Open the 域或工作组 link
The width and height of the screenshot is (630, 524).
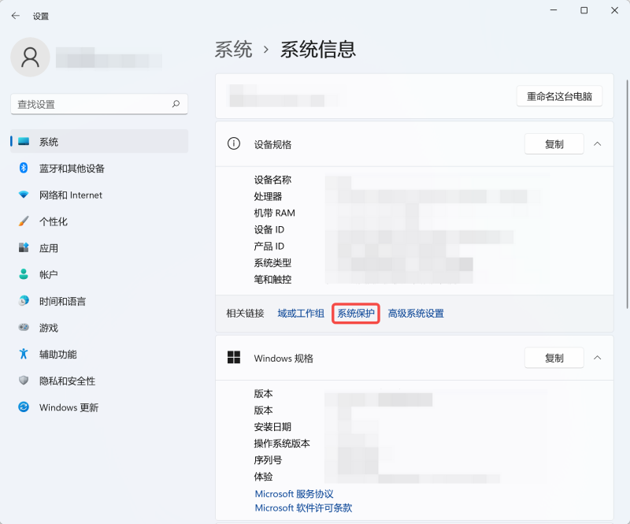pyautogui.click(x=301, y=314)
